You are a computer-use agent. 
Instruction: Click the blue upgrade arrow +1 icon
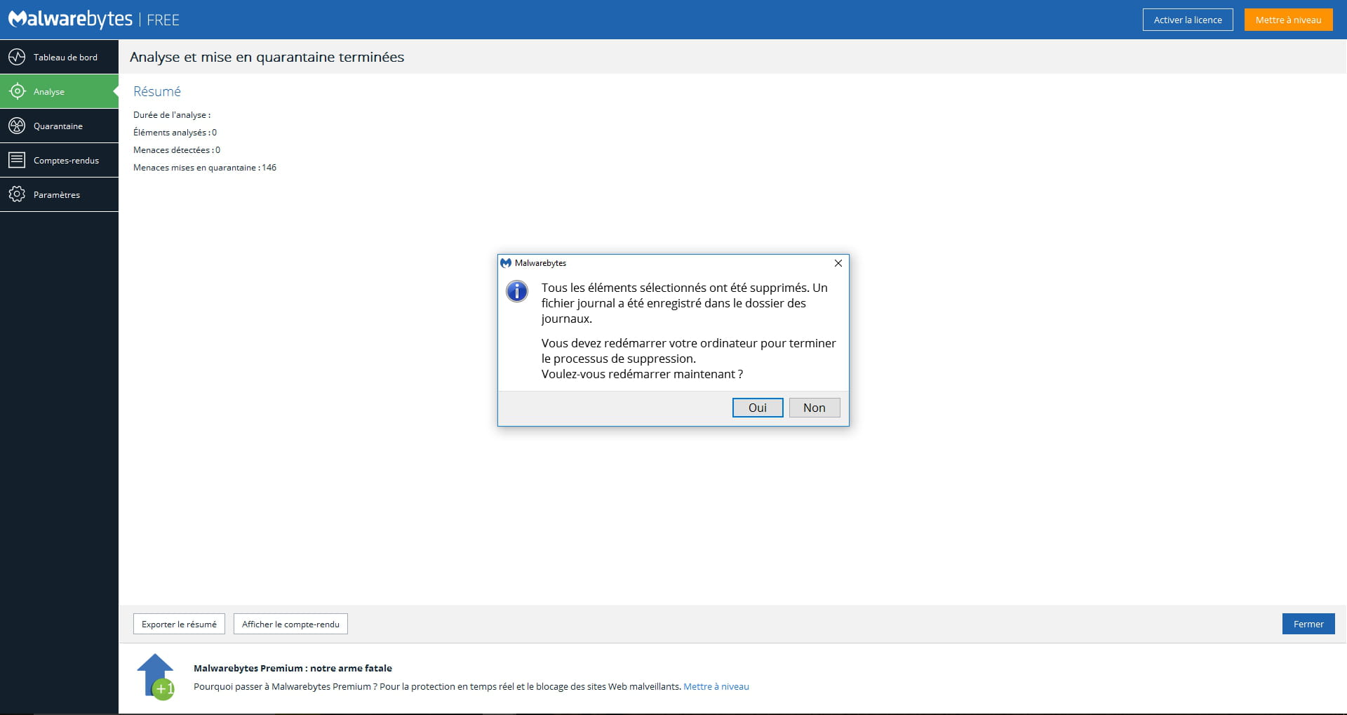tap(156, 676)
